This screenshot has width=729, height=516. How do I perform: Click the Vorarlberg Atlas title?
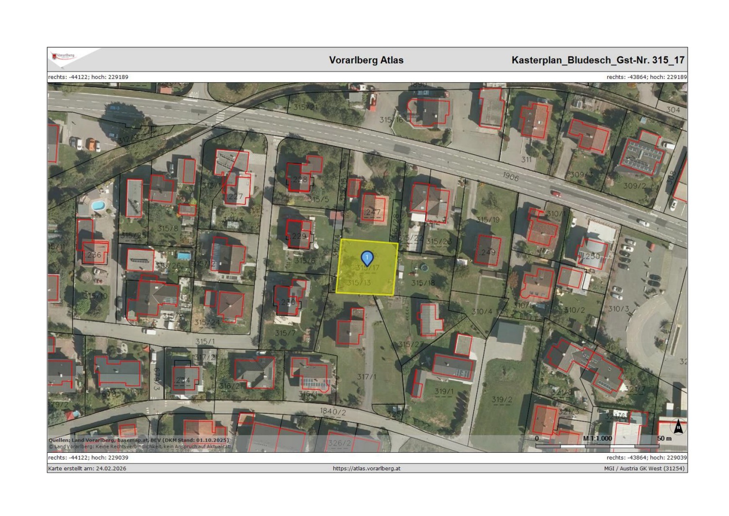(x=366, y=60)
